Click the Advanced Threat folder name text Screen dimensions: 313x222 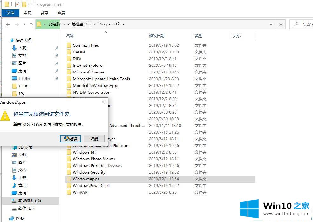[127, 126]
